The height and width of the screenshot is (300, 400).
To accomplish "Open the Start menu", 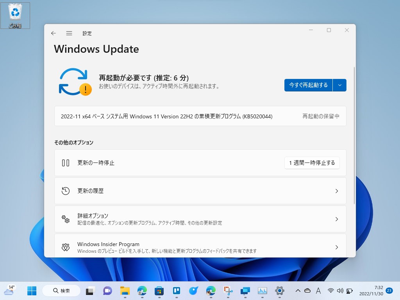I will coord(32,291).
